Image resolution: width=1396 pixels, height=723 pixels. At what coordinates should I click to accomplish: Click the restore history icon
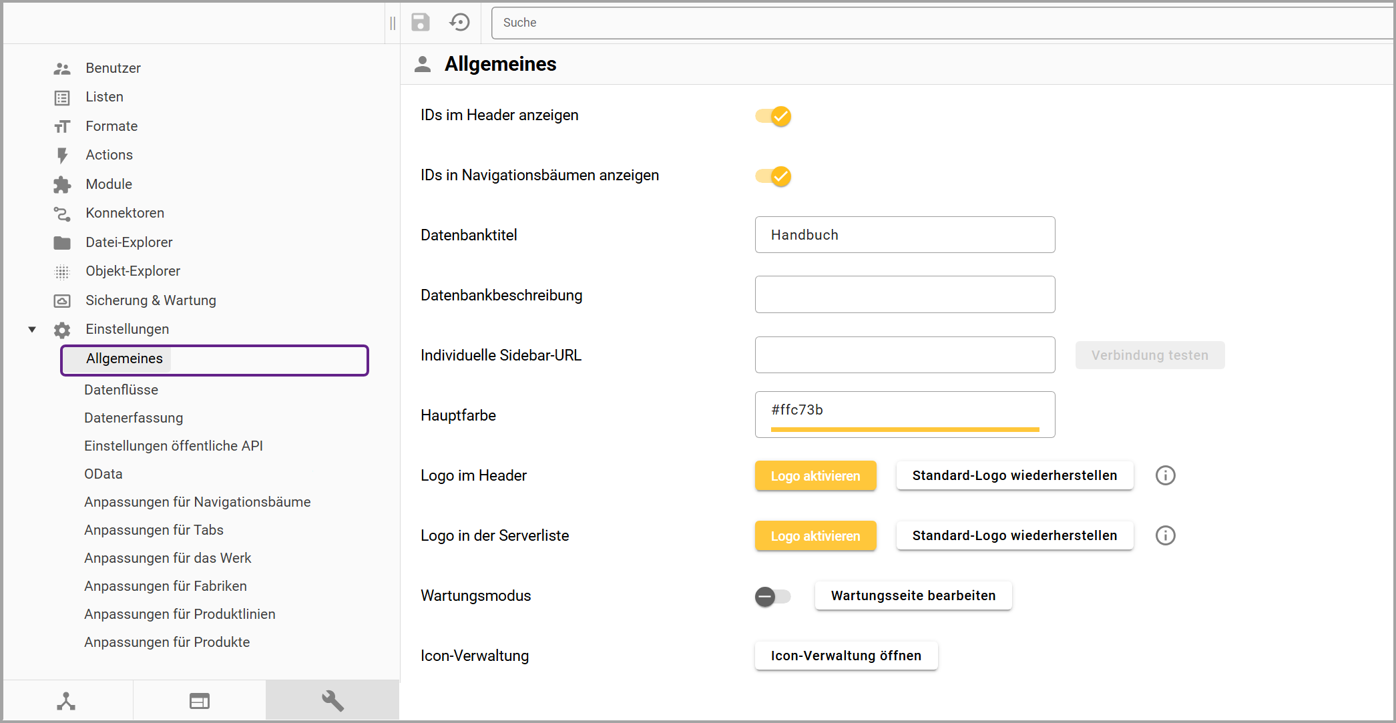(460, 23)
